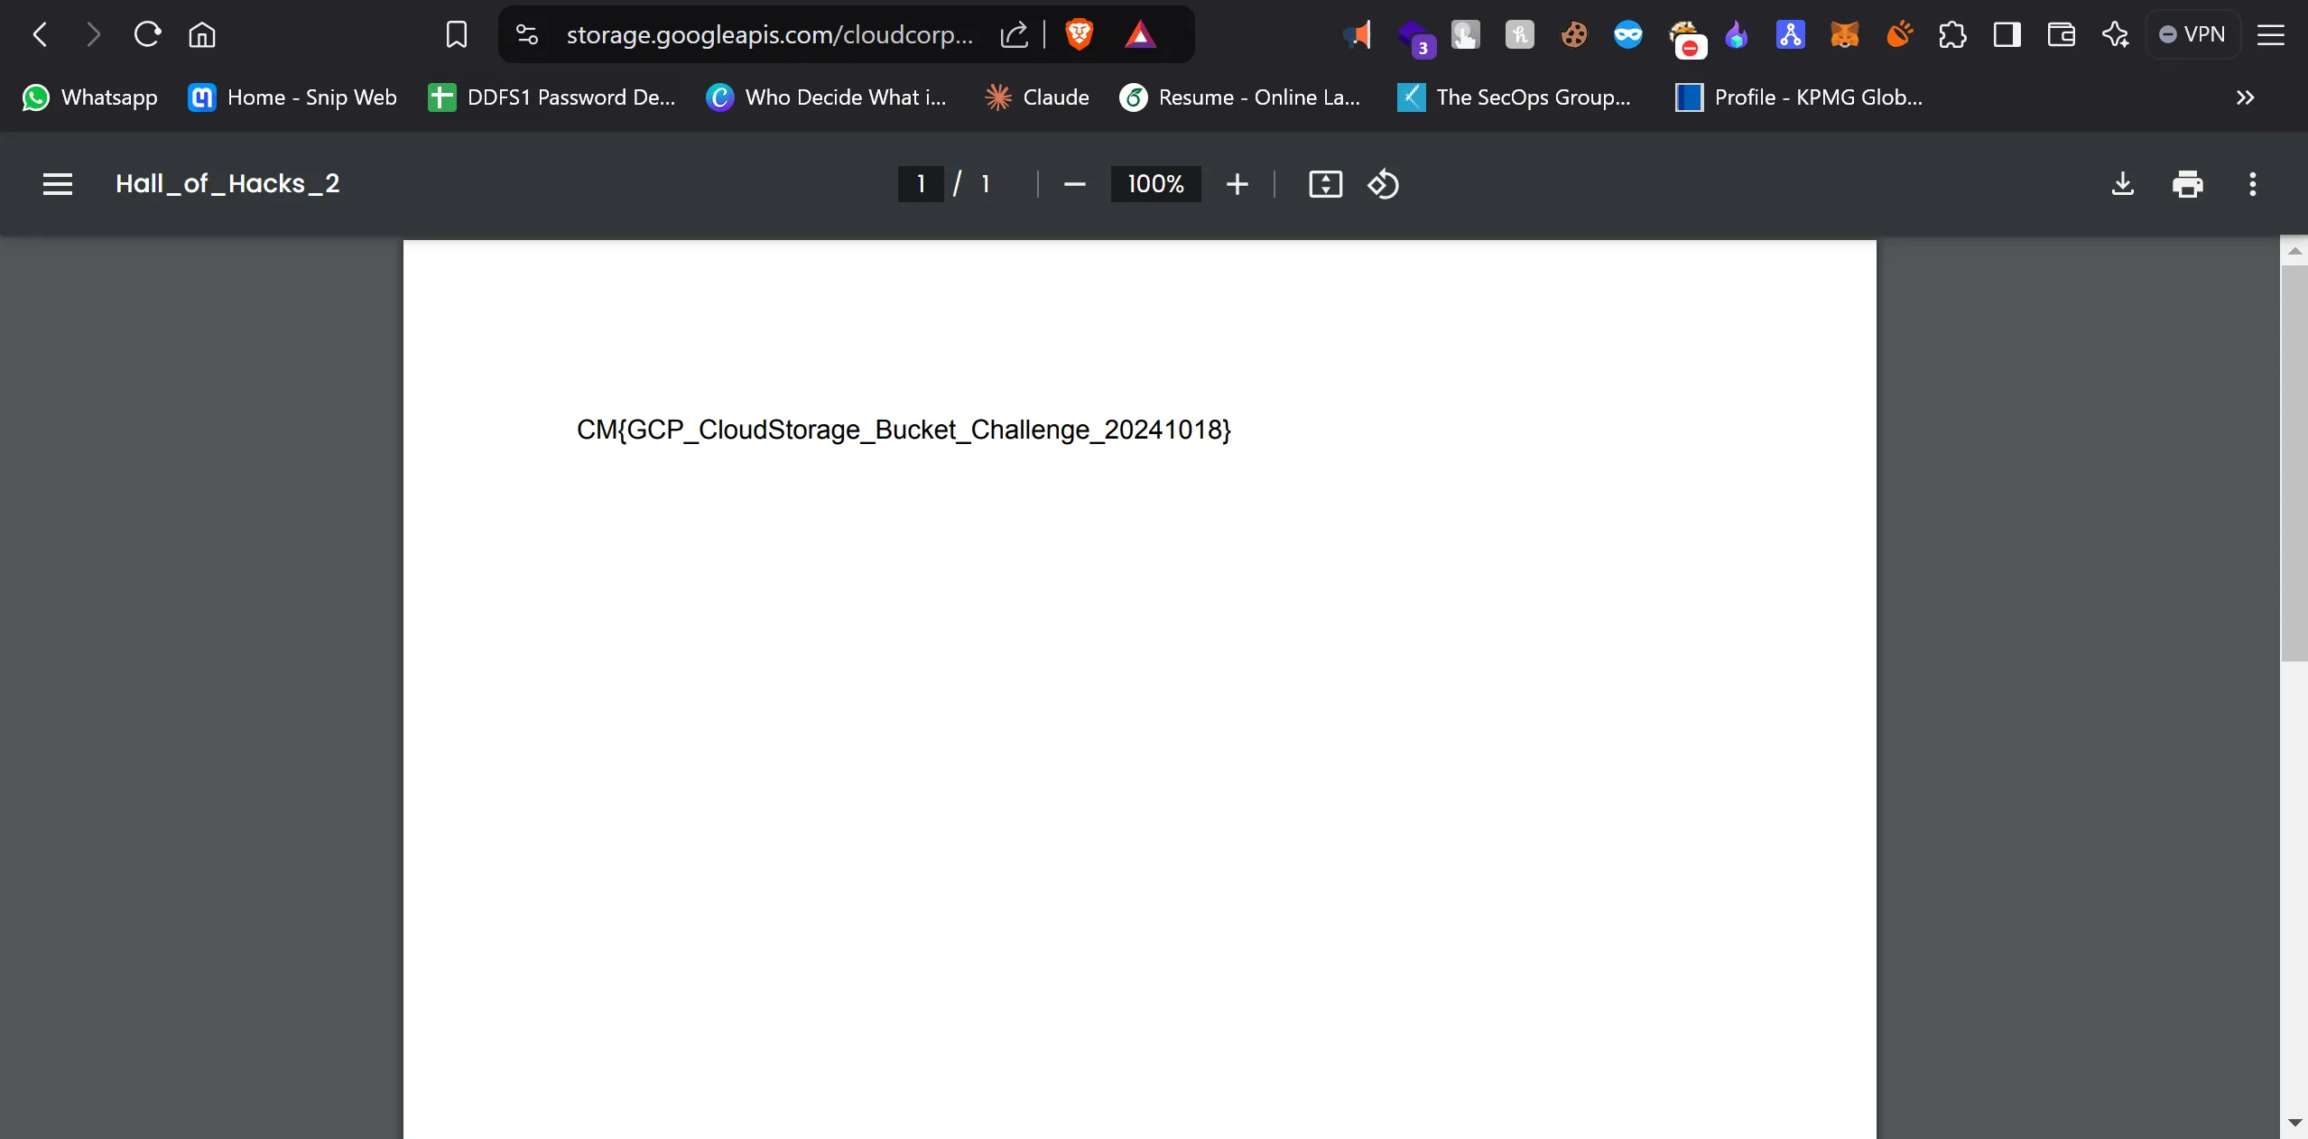Toggle the PDF sidebar menu
The height and width of the screenshot is (1139, 2308).
pos(58,184)
